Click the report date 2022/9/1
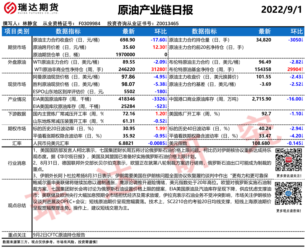 coord(281,10)
